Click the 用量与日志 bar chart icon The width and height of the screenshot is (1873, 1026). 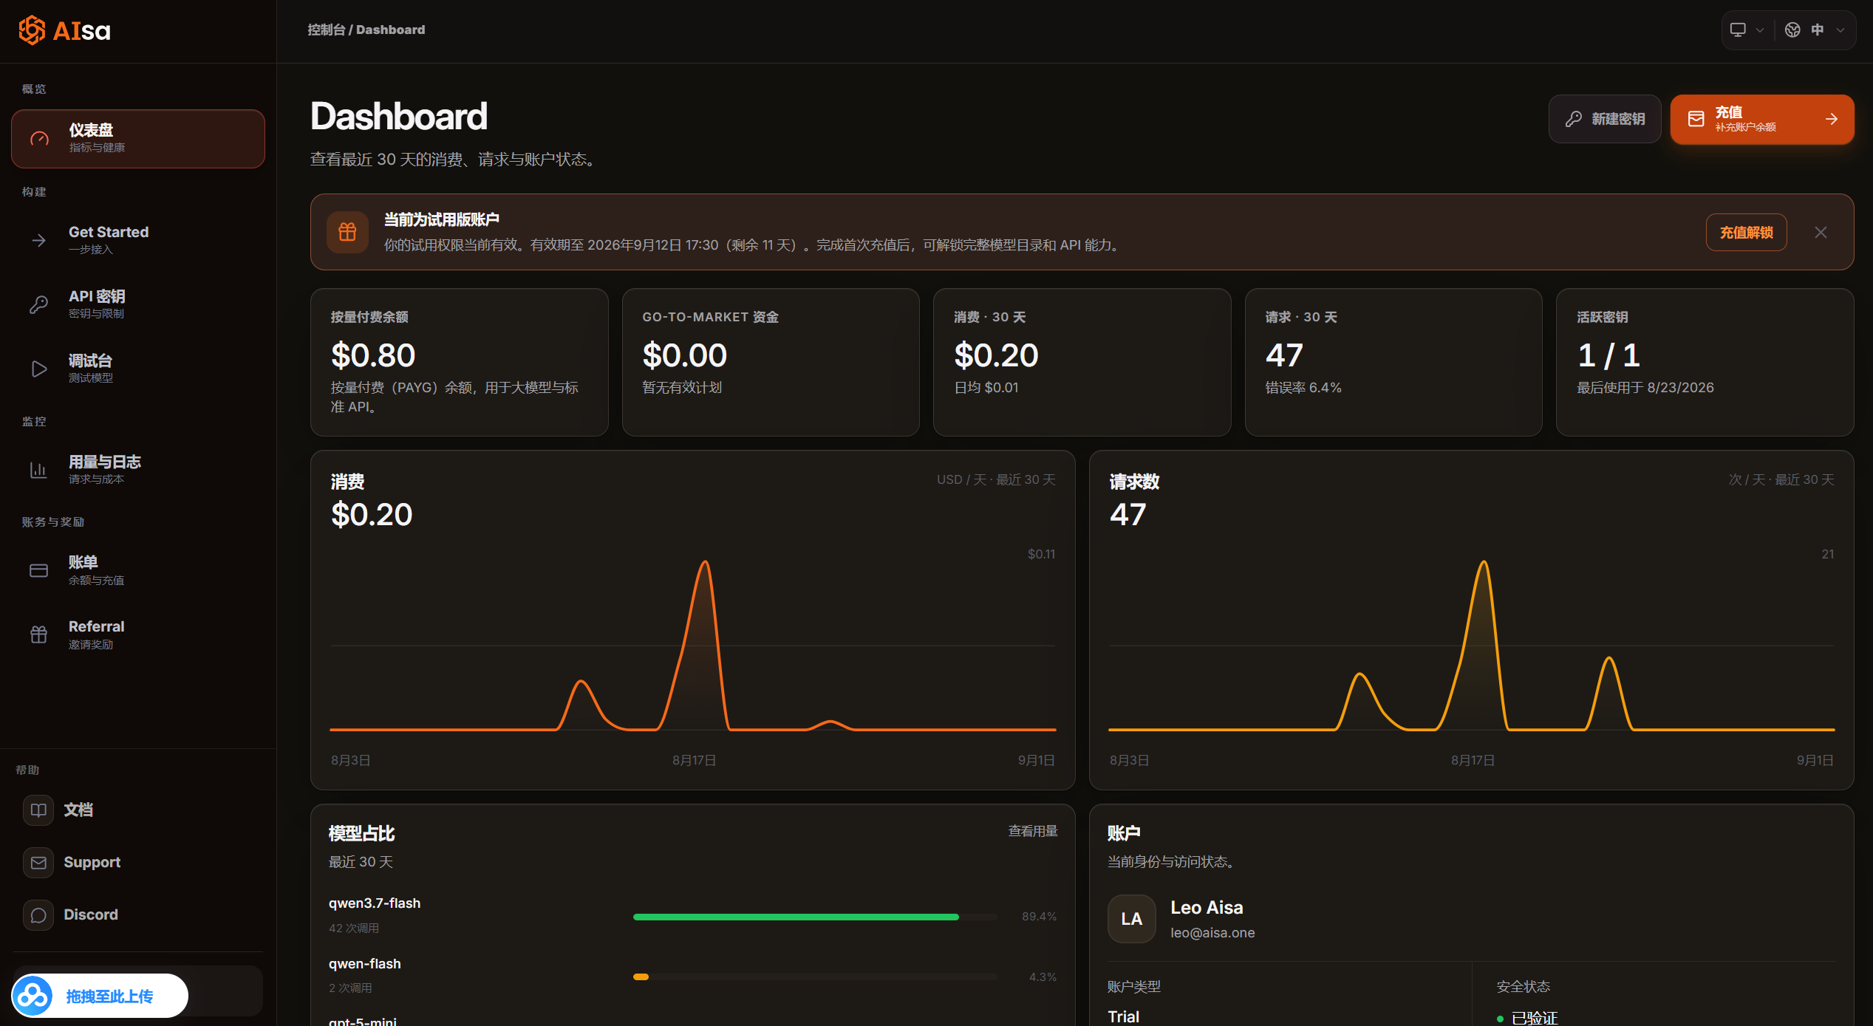point(39,470)
